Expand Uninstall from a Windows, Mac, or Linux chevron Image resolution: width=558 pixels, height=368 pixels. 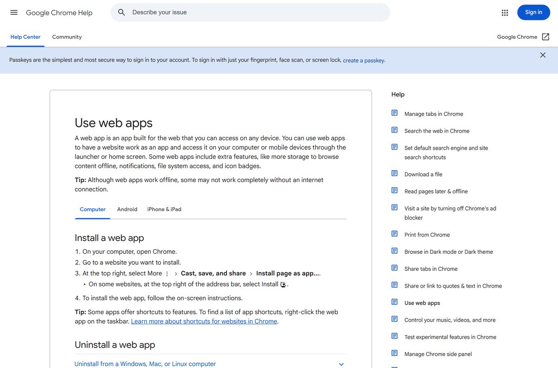coord(341,364)
